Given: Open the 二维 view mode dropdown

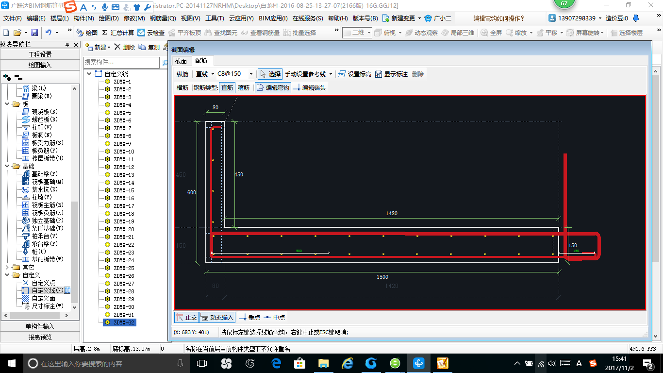Looking at the screenshot, I should tap(369, 33).
